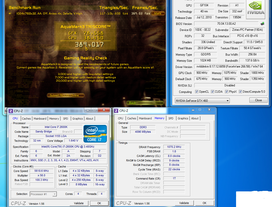
Task: Click Close button in GPU-Z
Action: click(258, 100)
